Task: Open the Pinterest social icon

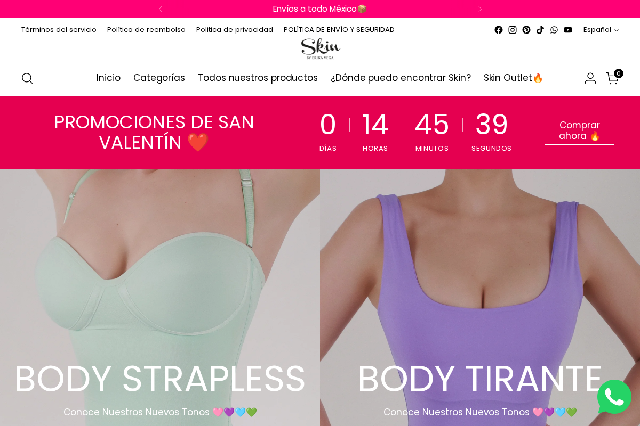Action: [x=526, y=30]
